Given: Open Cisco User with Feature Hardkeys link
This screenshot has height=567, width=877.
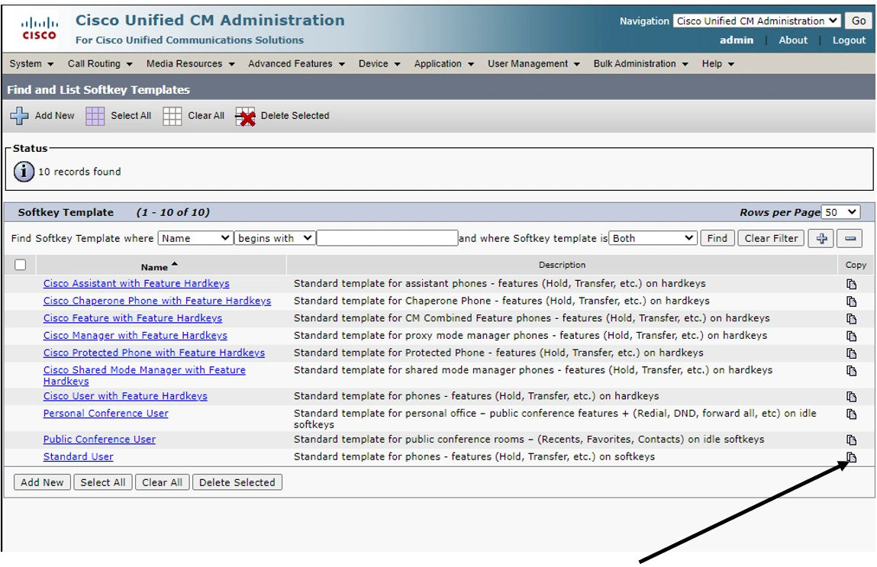Looking at the screenshot, I should 125,396.
